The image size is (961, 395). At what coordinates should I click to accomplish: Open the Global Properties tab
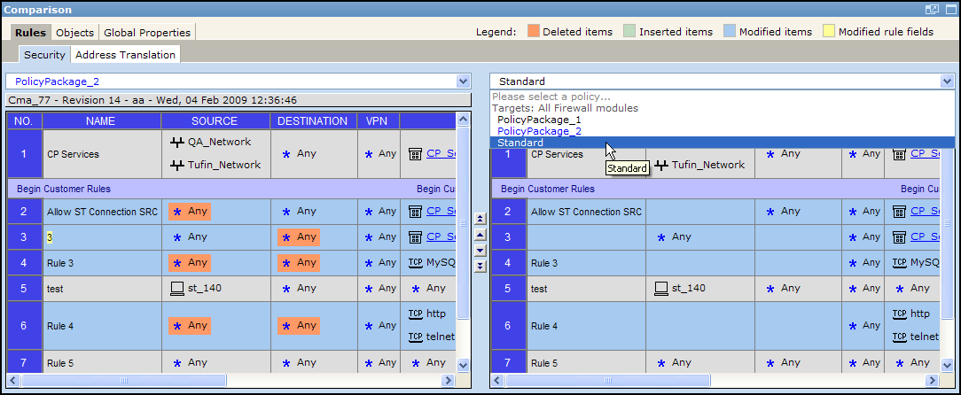tap(146, 32)
